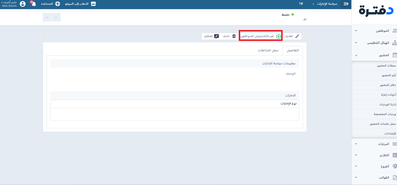Click the المرتبات money icon
This screenshot has width=397, height=185.
point(395,144)
